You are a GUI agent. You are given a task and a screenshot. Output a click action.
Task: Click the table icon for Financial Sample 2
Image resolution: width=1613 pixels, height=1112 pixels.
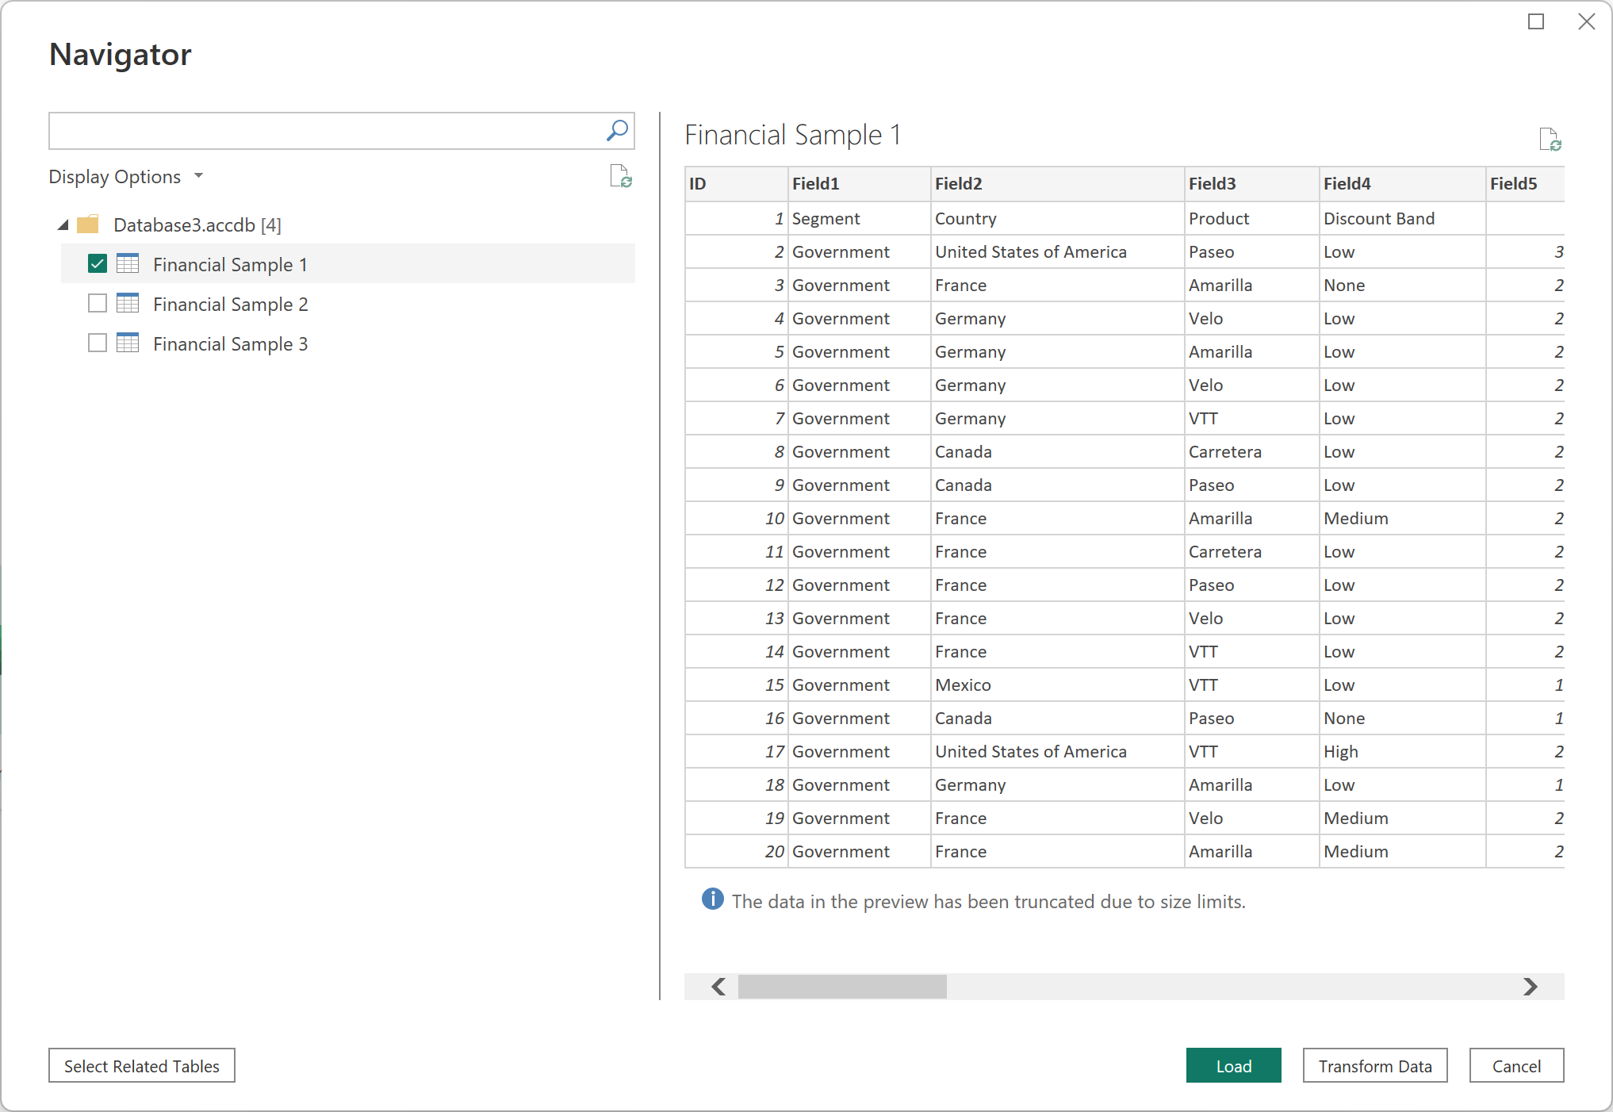point(128,304)
